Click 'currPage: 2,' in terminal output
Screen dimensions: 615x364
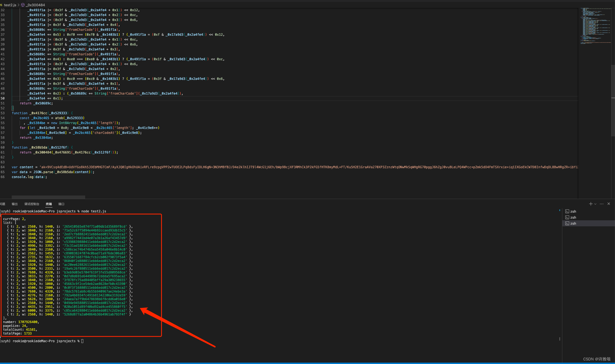tap(14, 219)
